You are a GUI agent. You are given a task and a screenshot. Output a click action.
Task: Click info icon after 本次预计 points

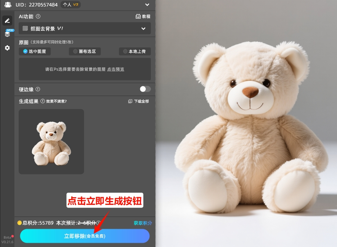[x=98, y=223]
